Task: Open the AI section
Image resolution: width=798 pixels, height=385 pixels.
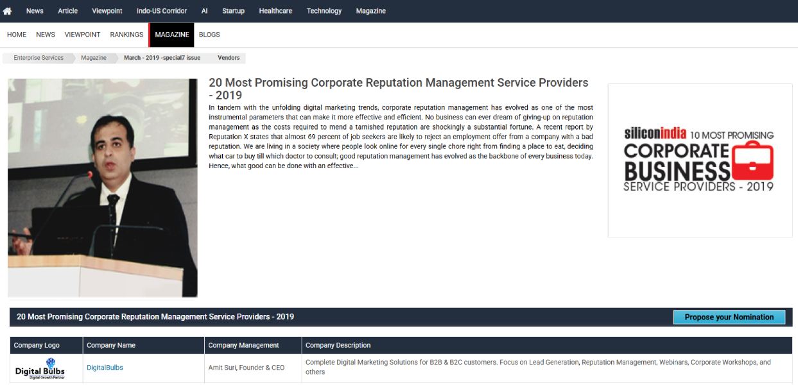Action: click(x=204, y=11)
